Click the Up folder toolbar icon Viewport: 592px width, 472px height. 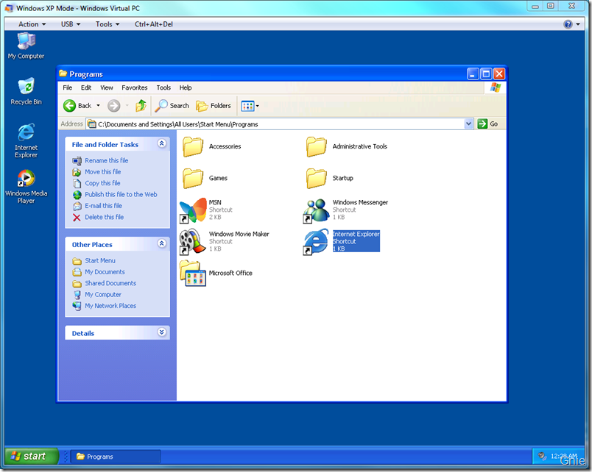(x=141, y=106)
